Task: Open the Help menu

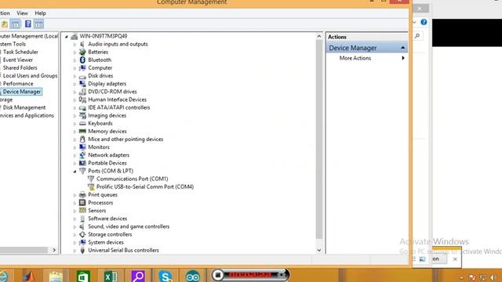Action: click(40, 13)
